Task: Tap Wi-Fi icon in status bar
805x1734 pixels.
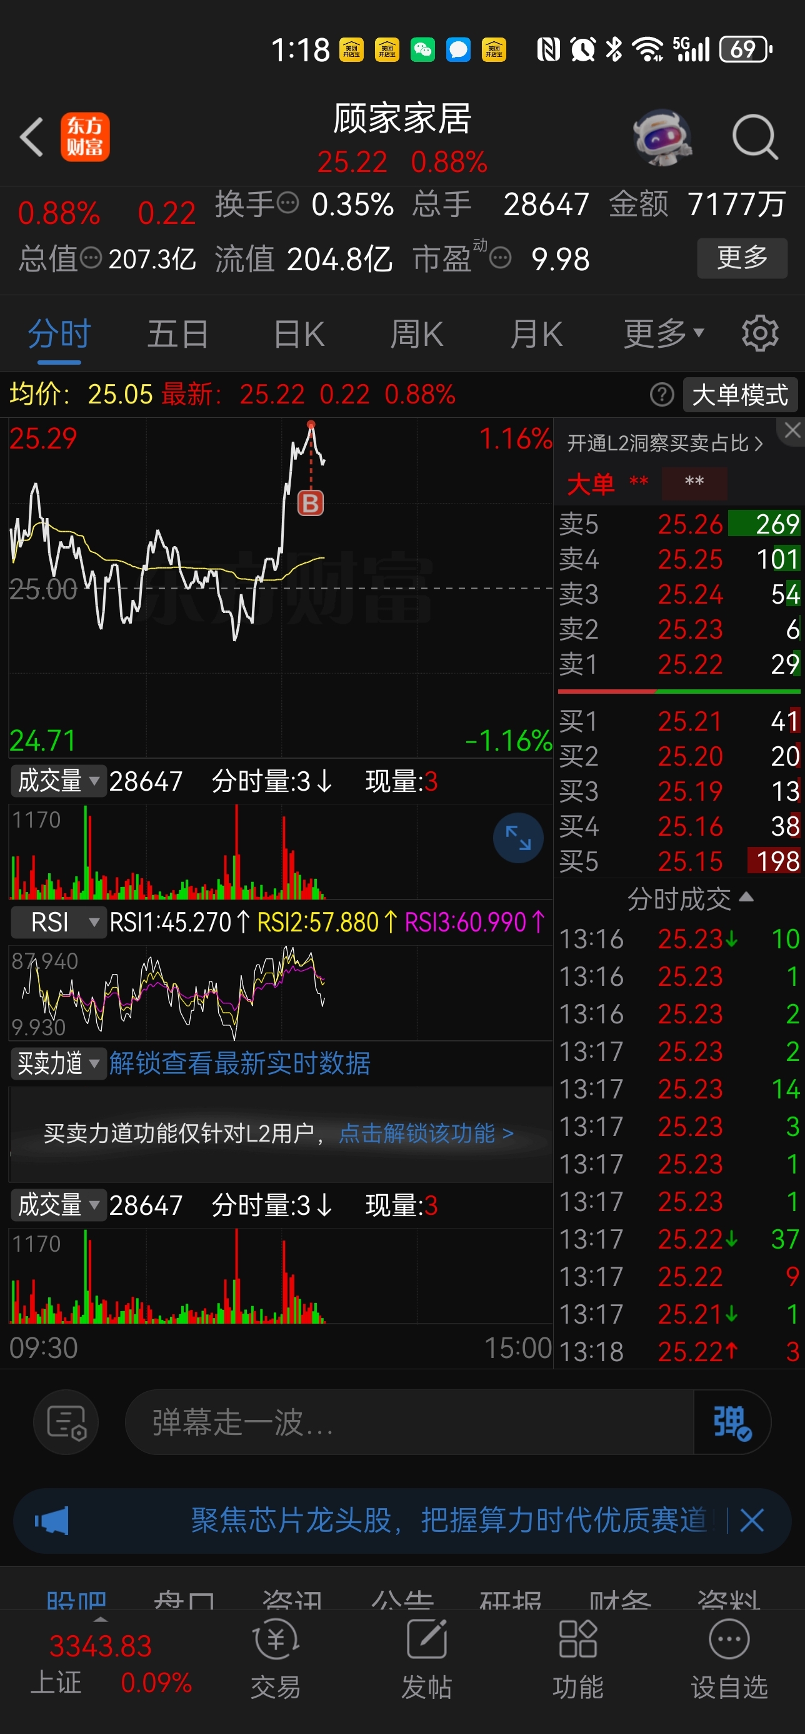Action: [x=647, y=49]
